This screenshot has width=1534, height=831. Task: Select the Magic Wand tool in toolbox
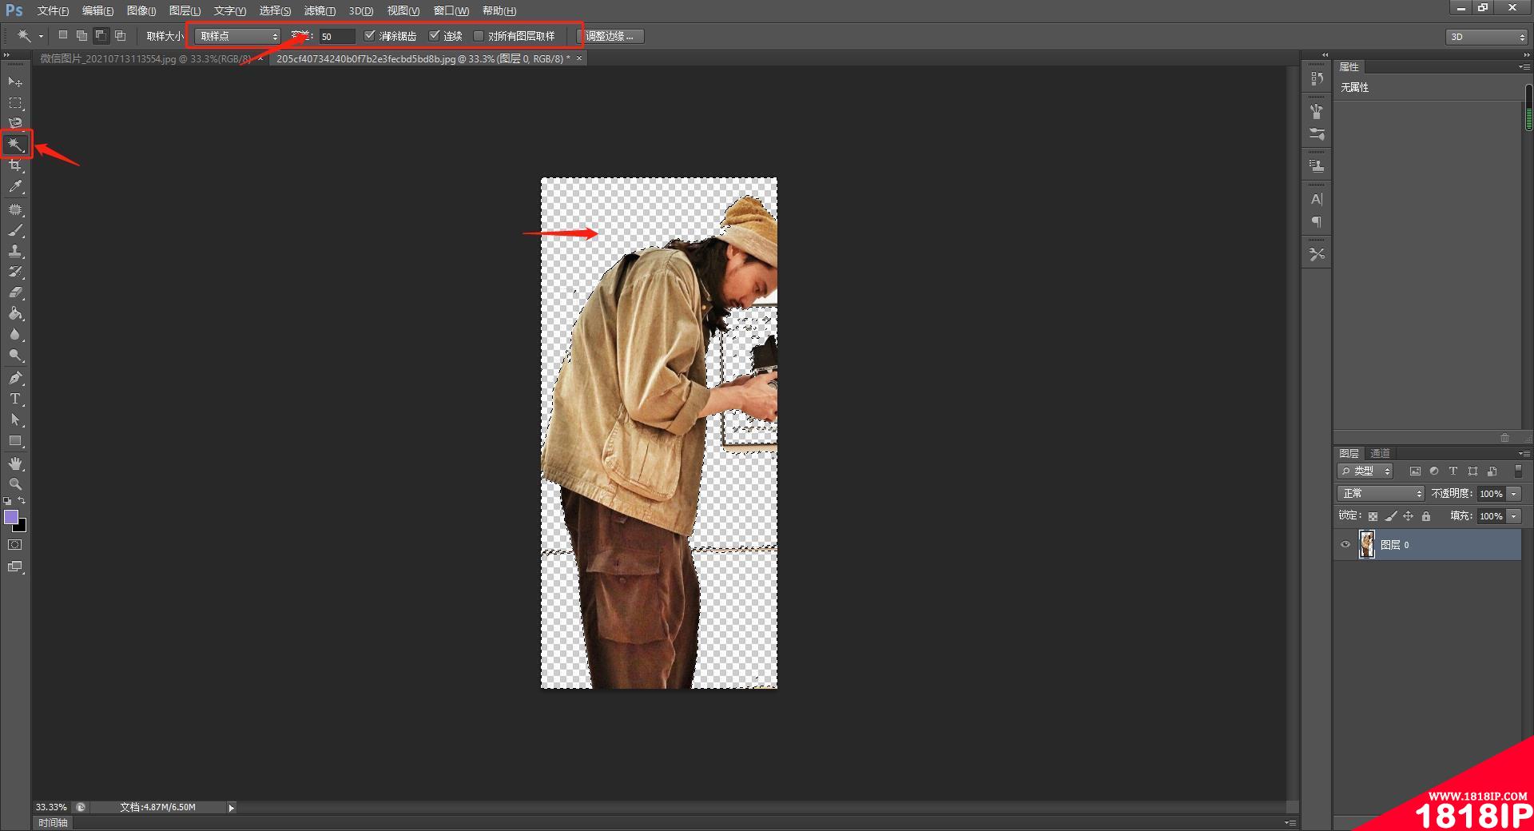coord(15,145)
